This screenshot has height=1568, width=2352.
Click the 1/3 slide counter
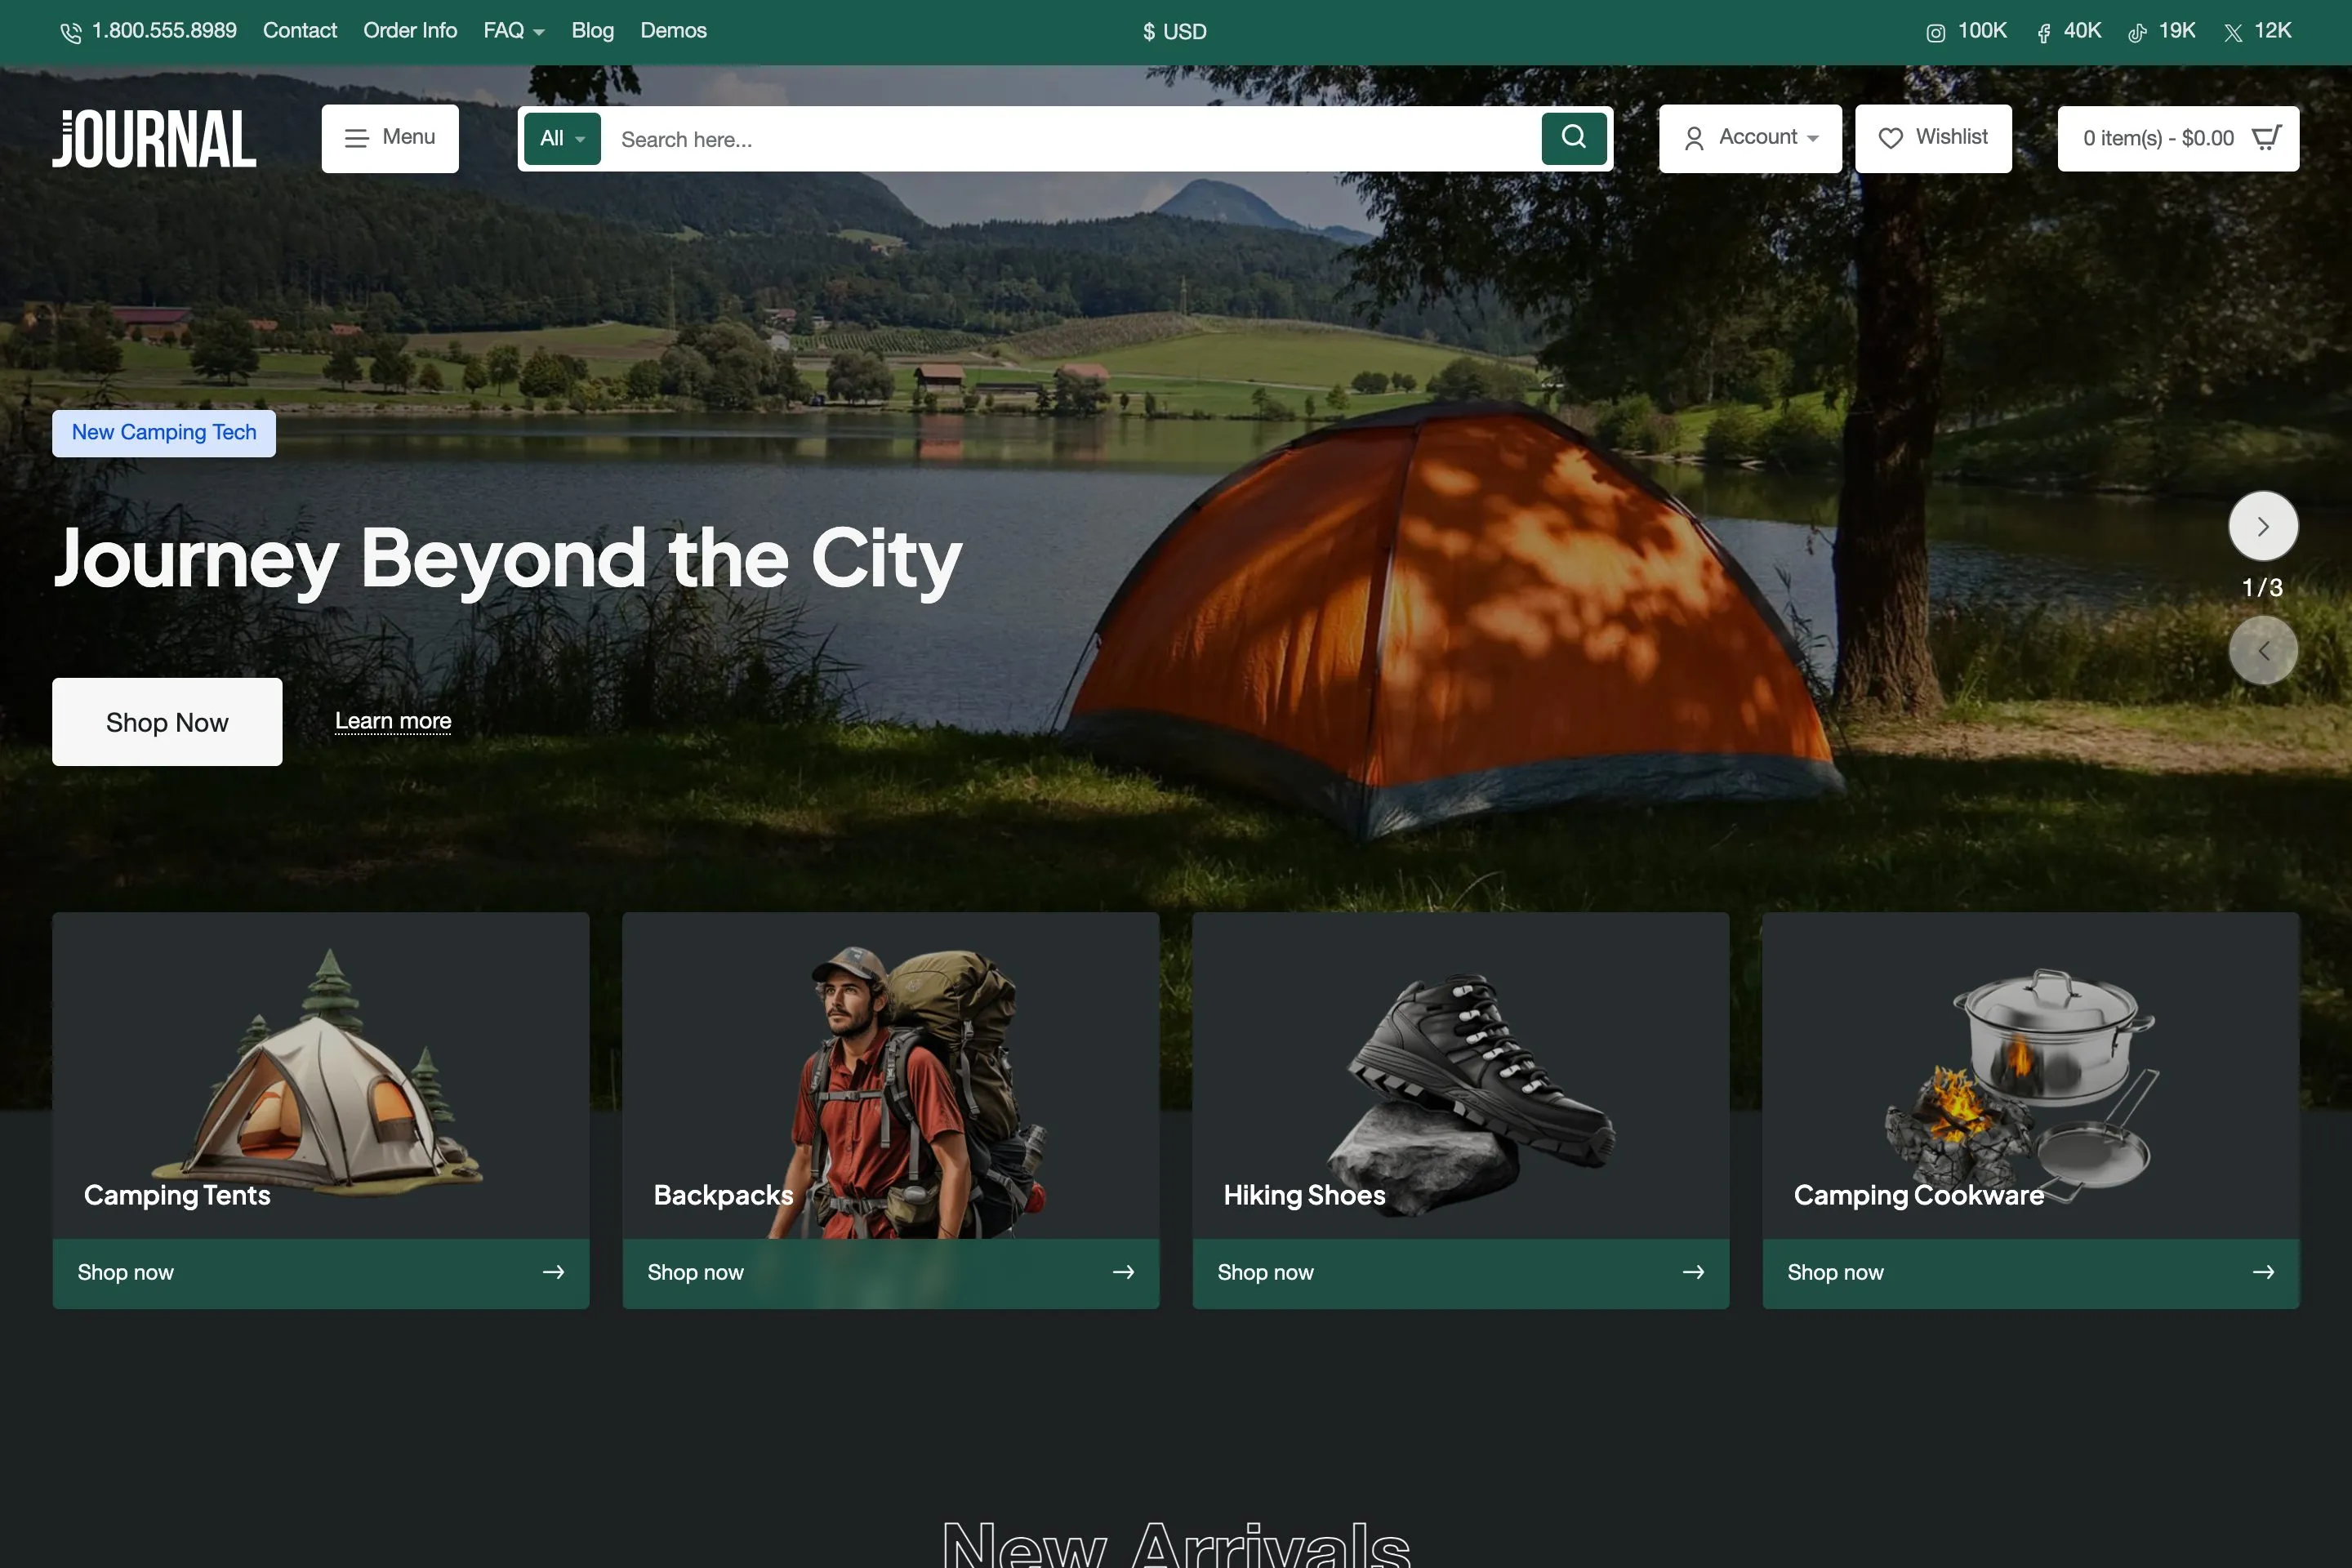click(x=2262, y=588)
